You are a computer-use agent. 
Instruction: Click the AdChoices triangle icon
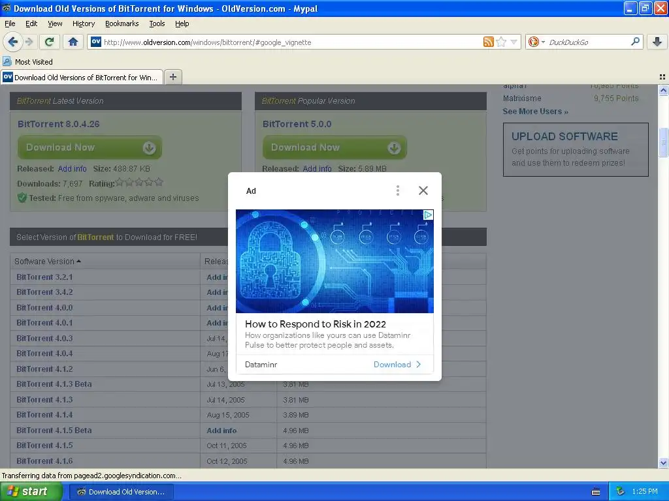point(428,215)
